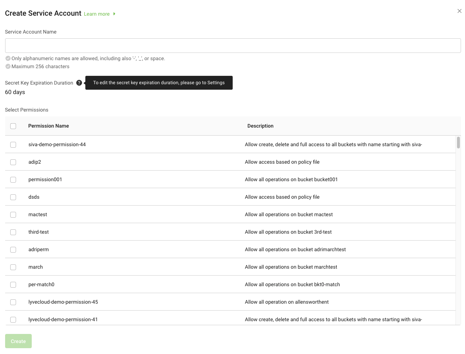The image size is (465, 354).
Task: Select the third-test permission checkbox
Action: [x=13, y=232]
